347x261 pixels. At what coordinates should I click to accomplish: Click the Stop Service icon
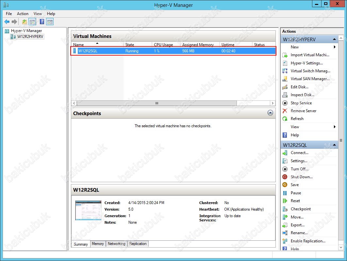pyautogui.click(x=285, y=103)
